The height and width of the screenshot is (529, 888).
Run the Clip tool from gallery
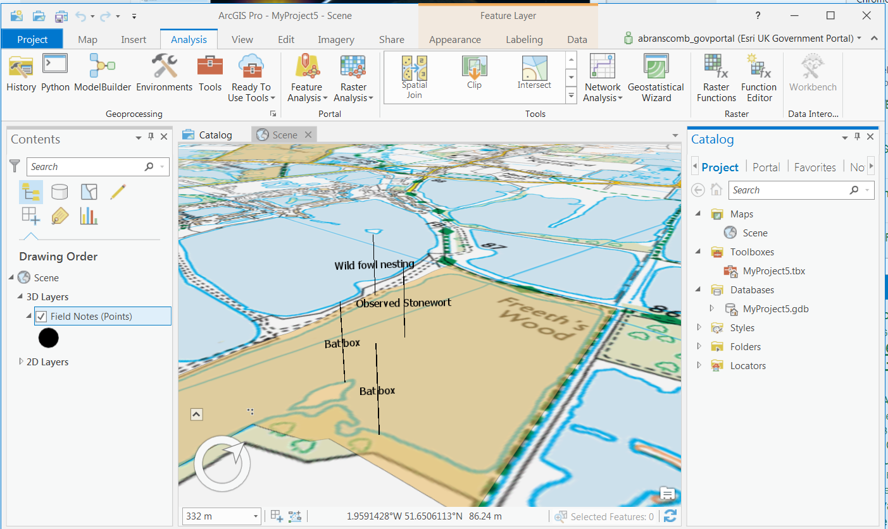474,73
